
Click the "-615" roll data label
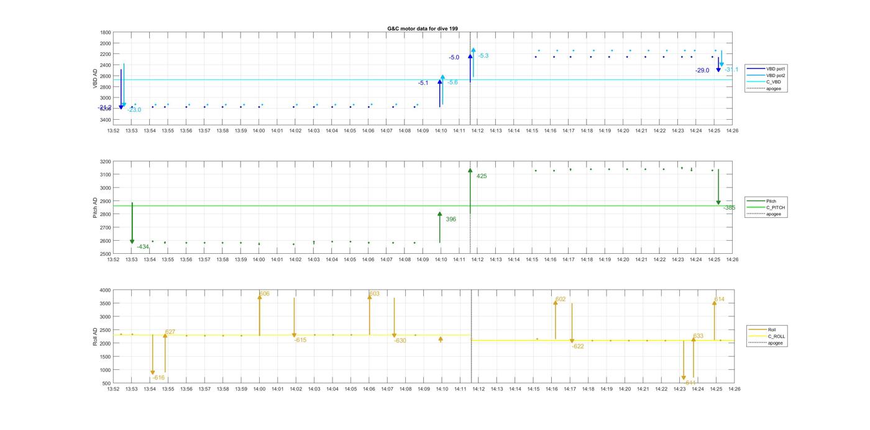(300, 340)
